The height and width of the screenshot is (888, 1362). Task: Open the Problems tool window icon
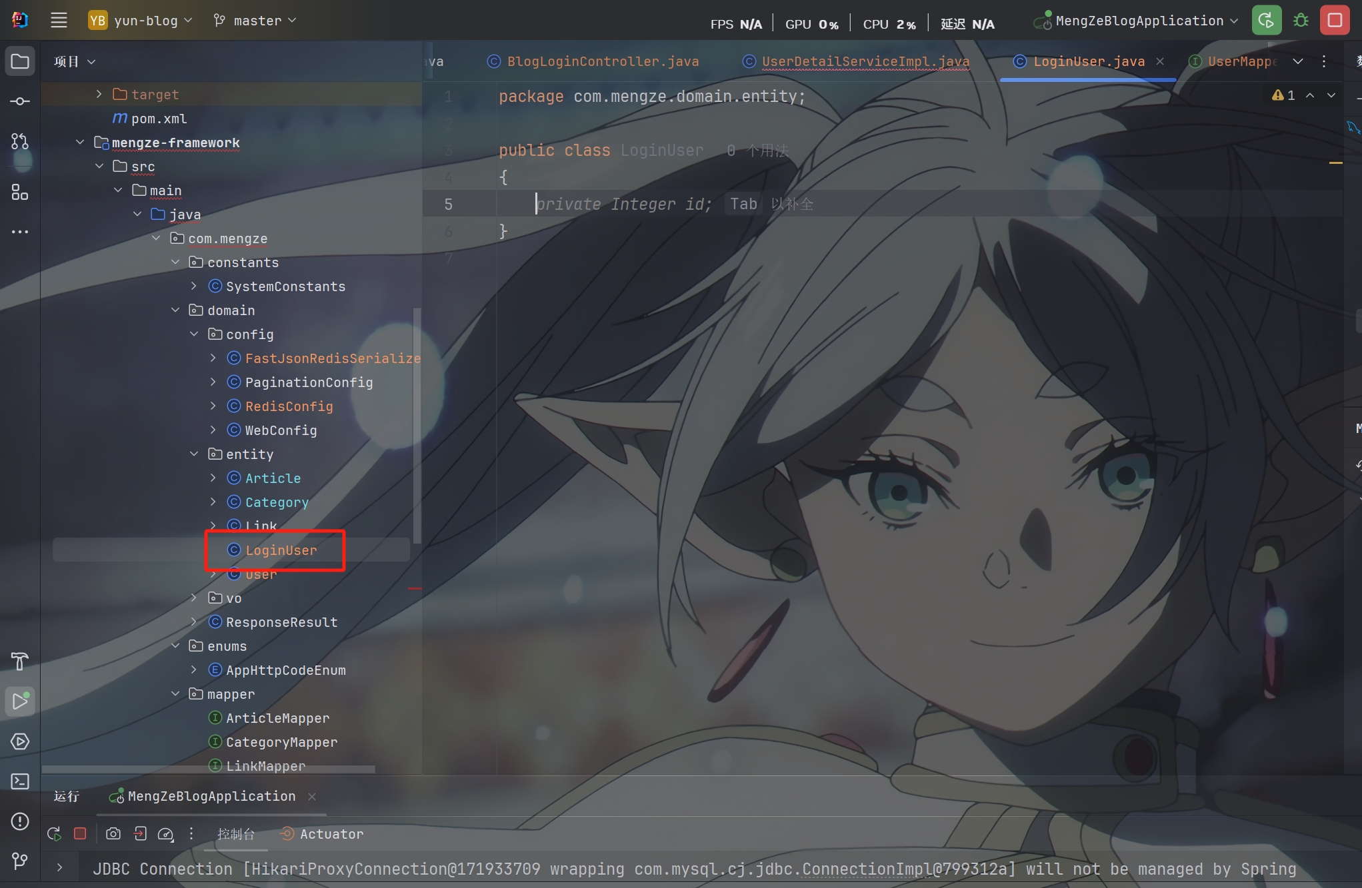tap(20, 821)
